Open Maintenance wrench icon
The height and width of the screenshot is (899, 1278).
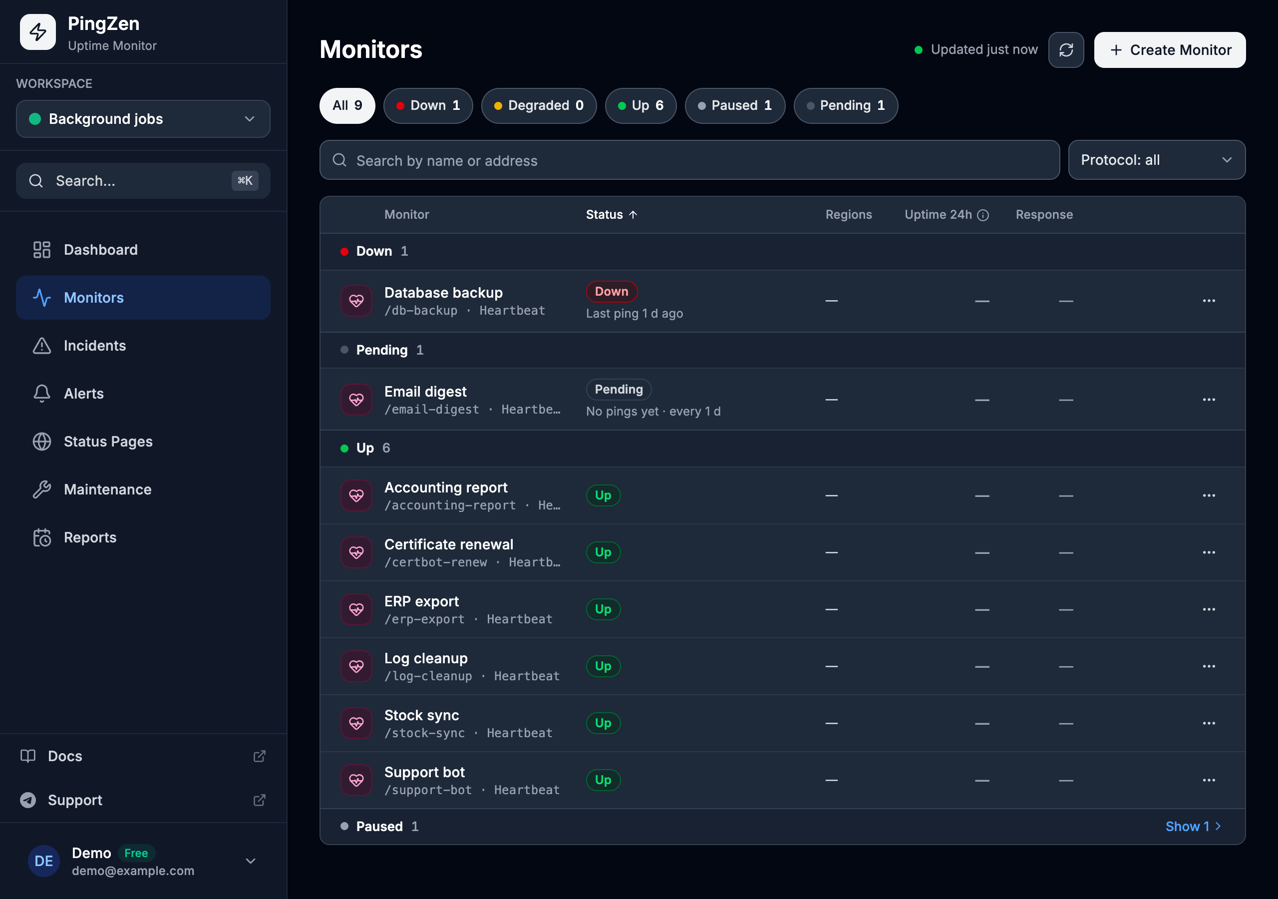42,489
